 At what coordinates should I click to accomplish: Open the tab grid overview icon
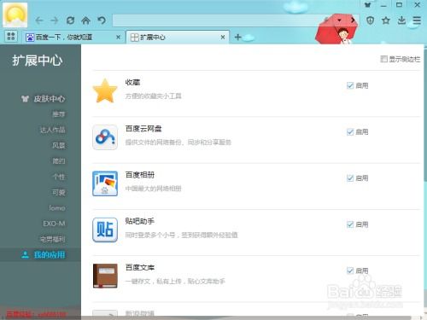point(11,37)
